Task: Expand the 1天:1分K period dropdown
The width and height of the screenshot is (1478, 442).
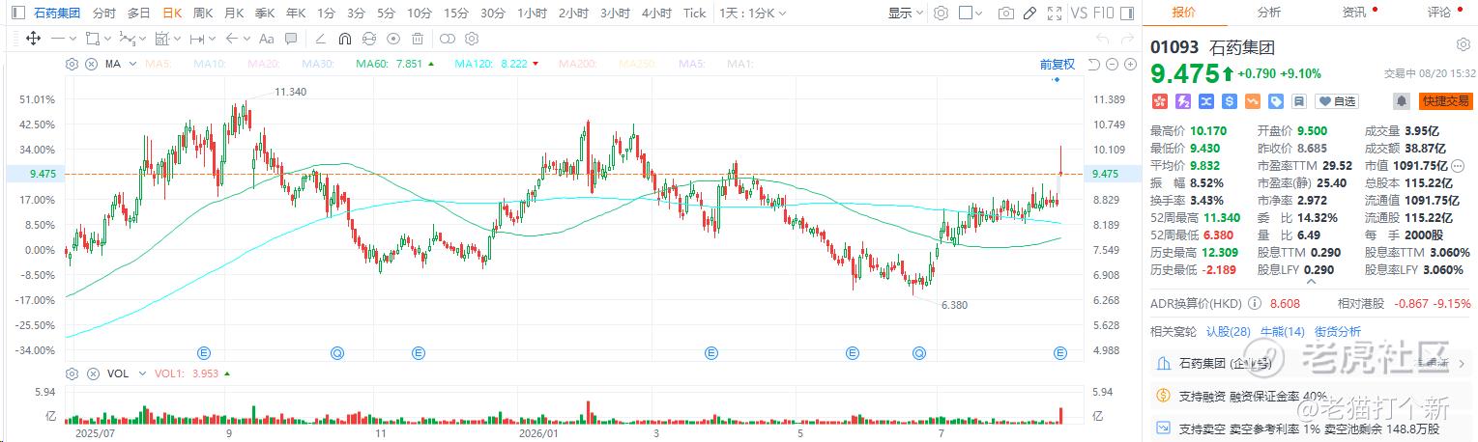Action: click(x=754, y=14)
